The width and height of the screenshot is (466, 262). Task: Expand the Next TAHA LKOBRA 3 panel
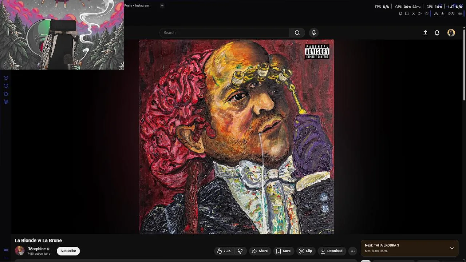[452, 248]
